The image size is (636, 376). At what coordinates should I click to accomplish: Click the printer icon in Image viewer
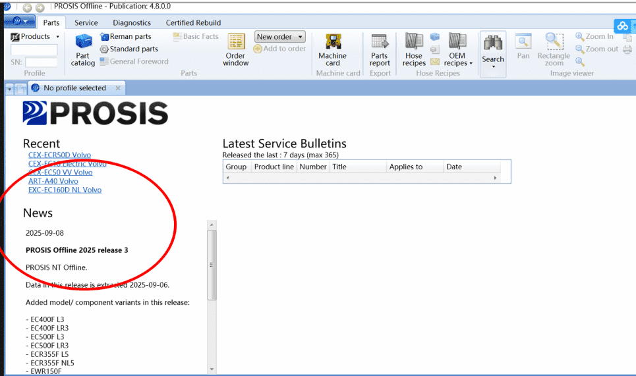click(627, 49)
